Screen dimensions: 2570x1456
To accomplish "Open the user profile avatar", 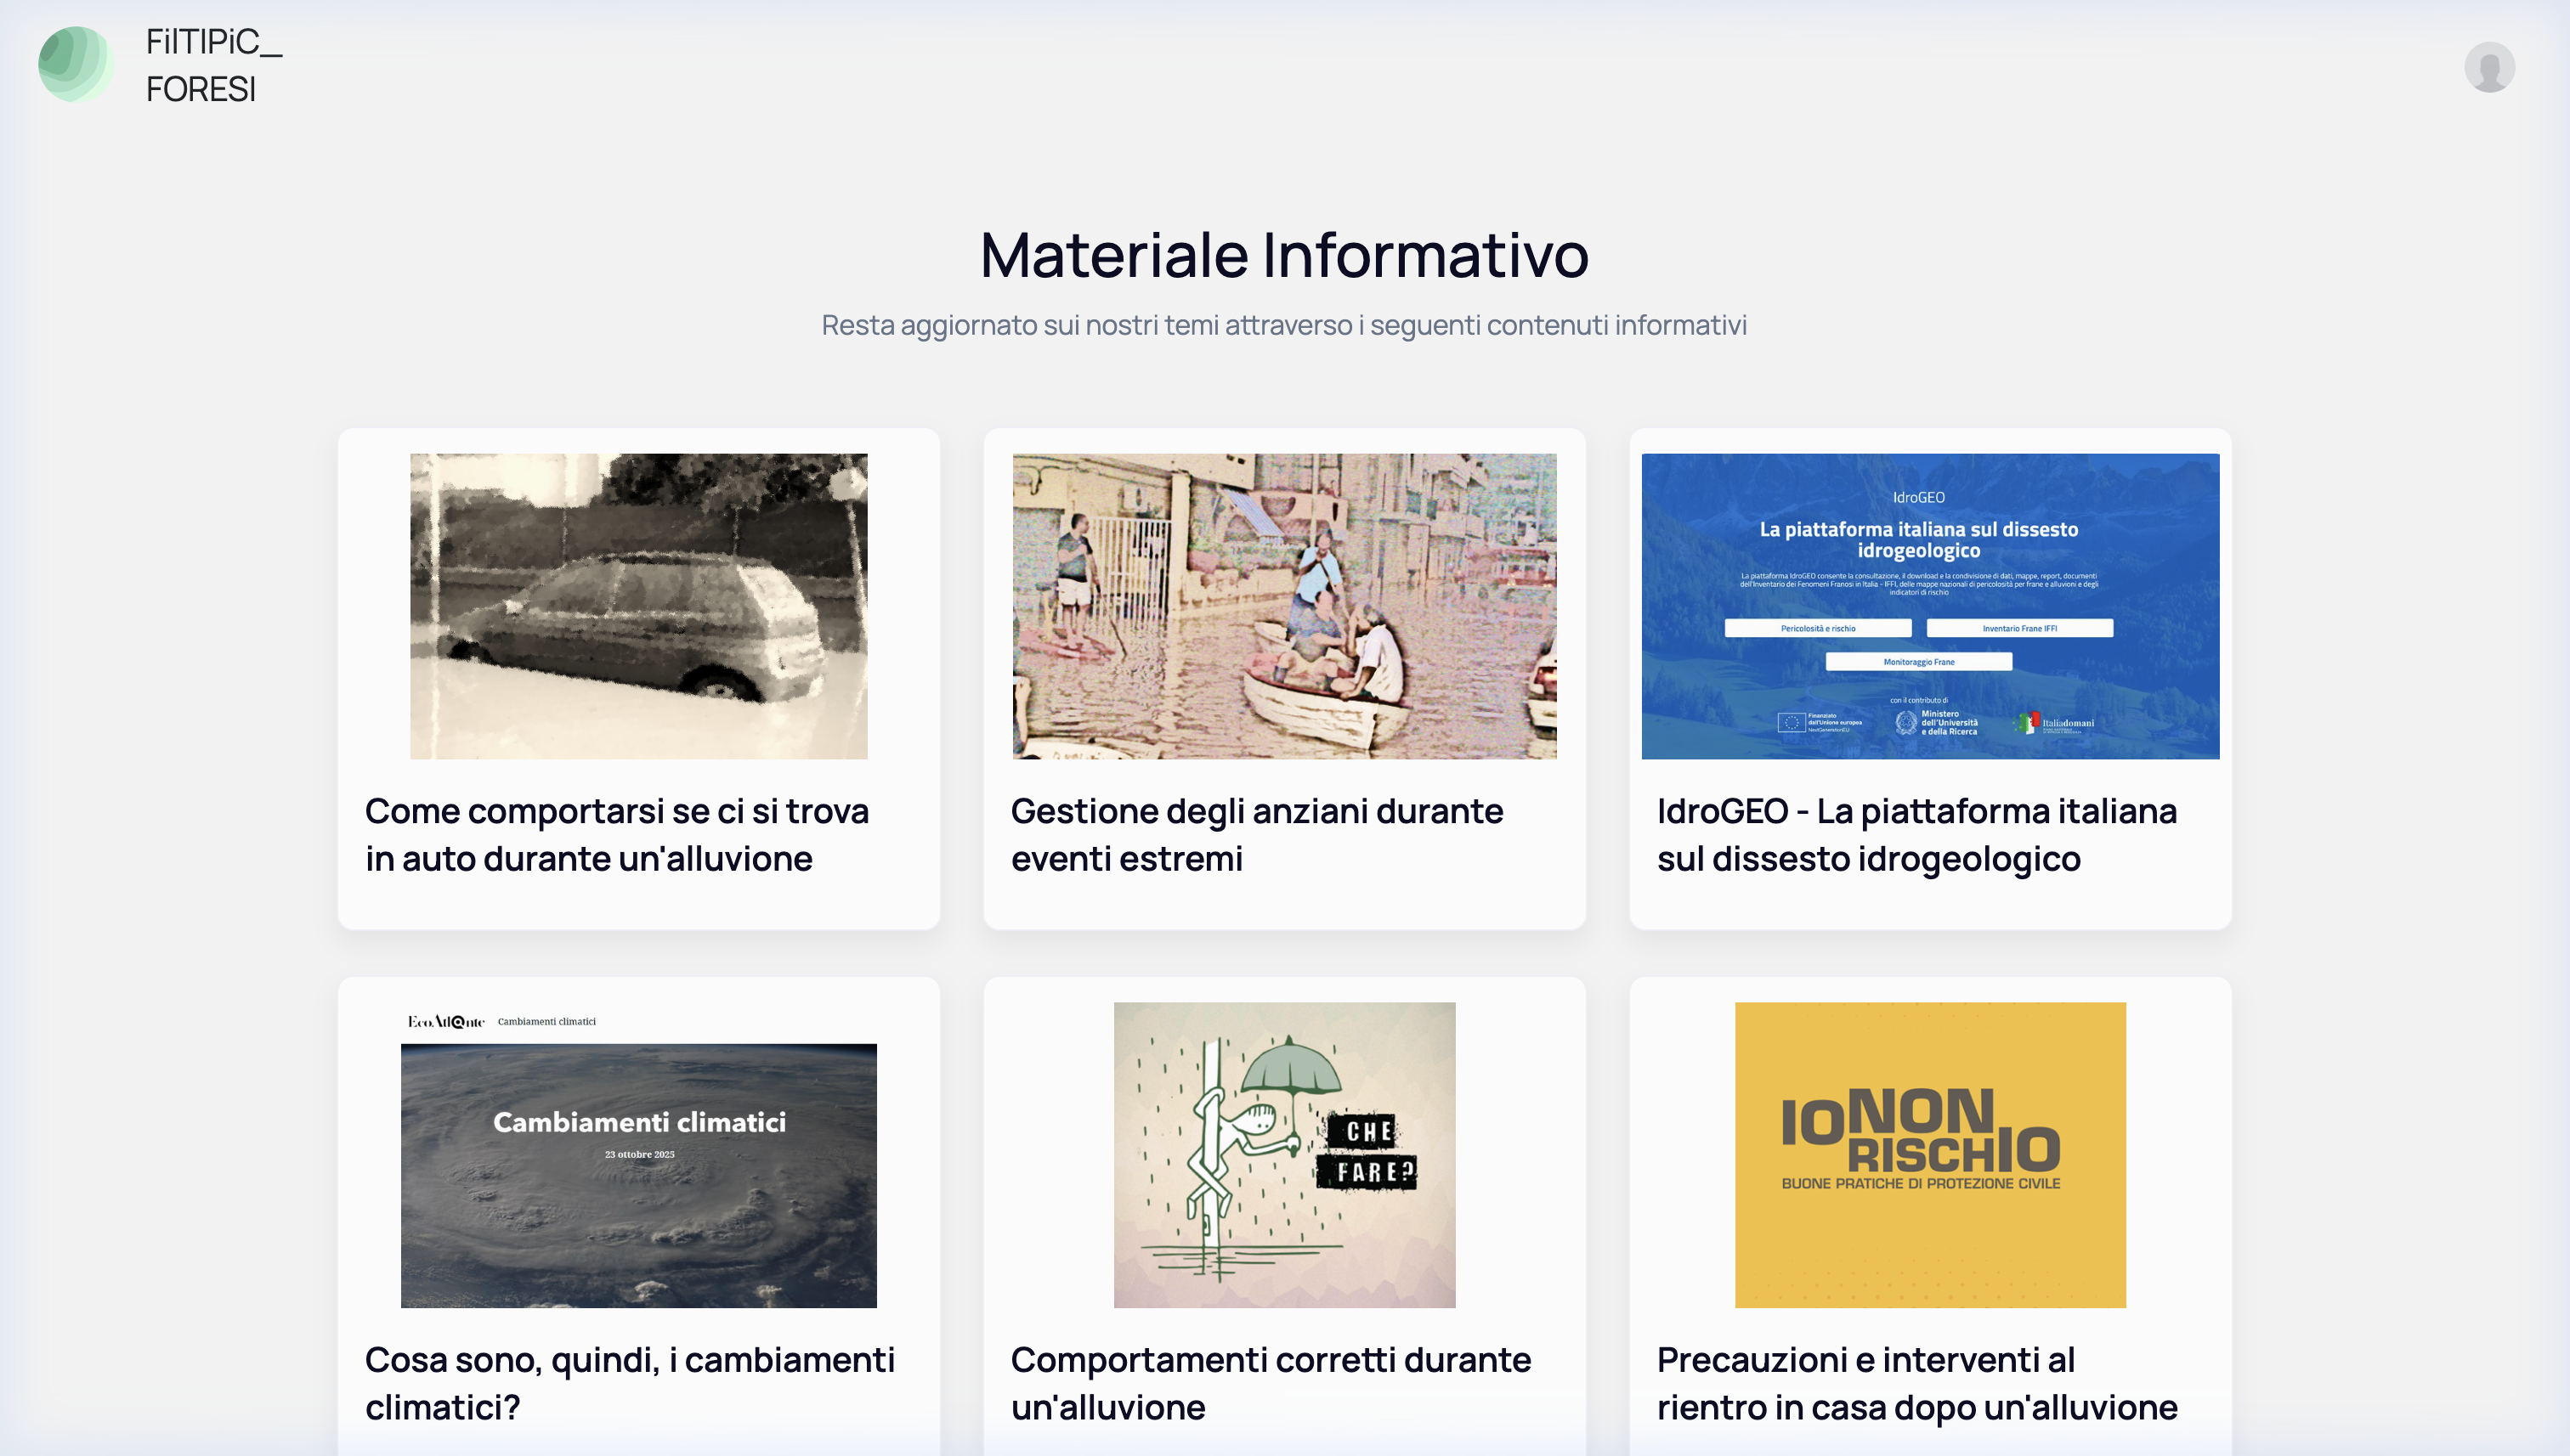I will [2489, 67].
